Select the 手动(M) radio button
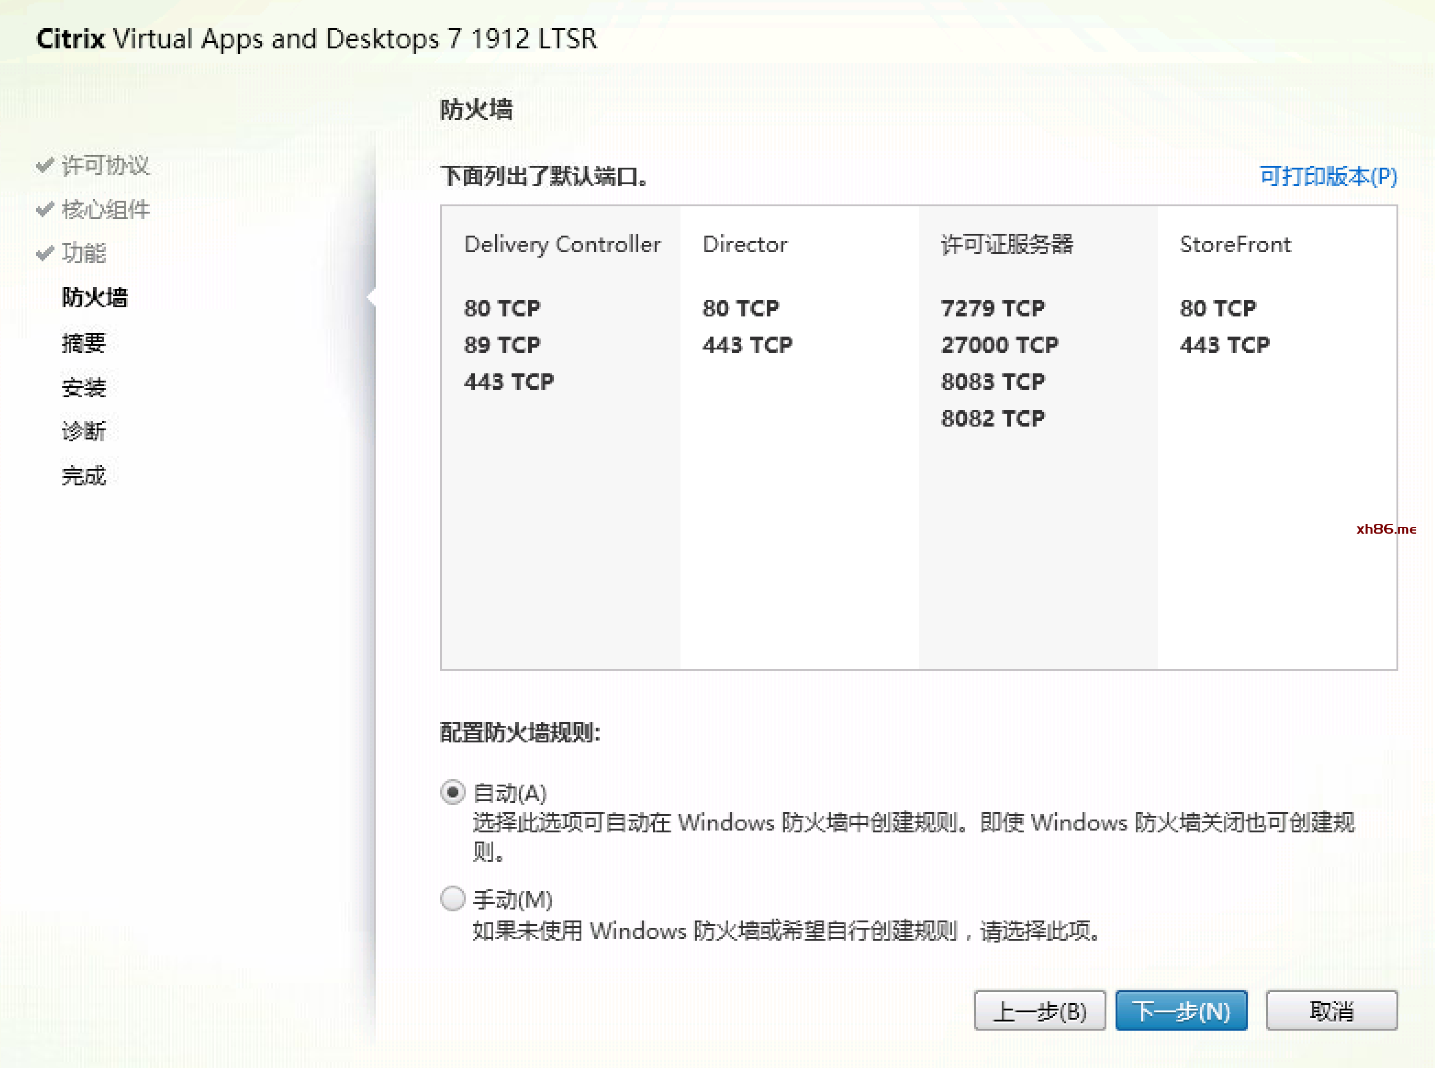Image resolution: width=1435 pixels, height=1068 pixels. pos(452,898)
